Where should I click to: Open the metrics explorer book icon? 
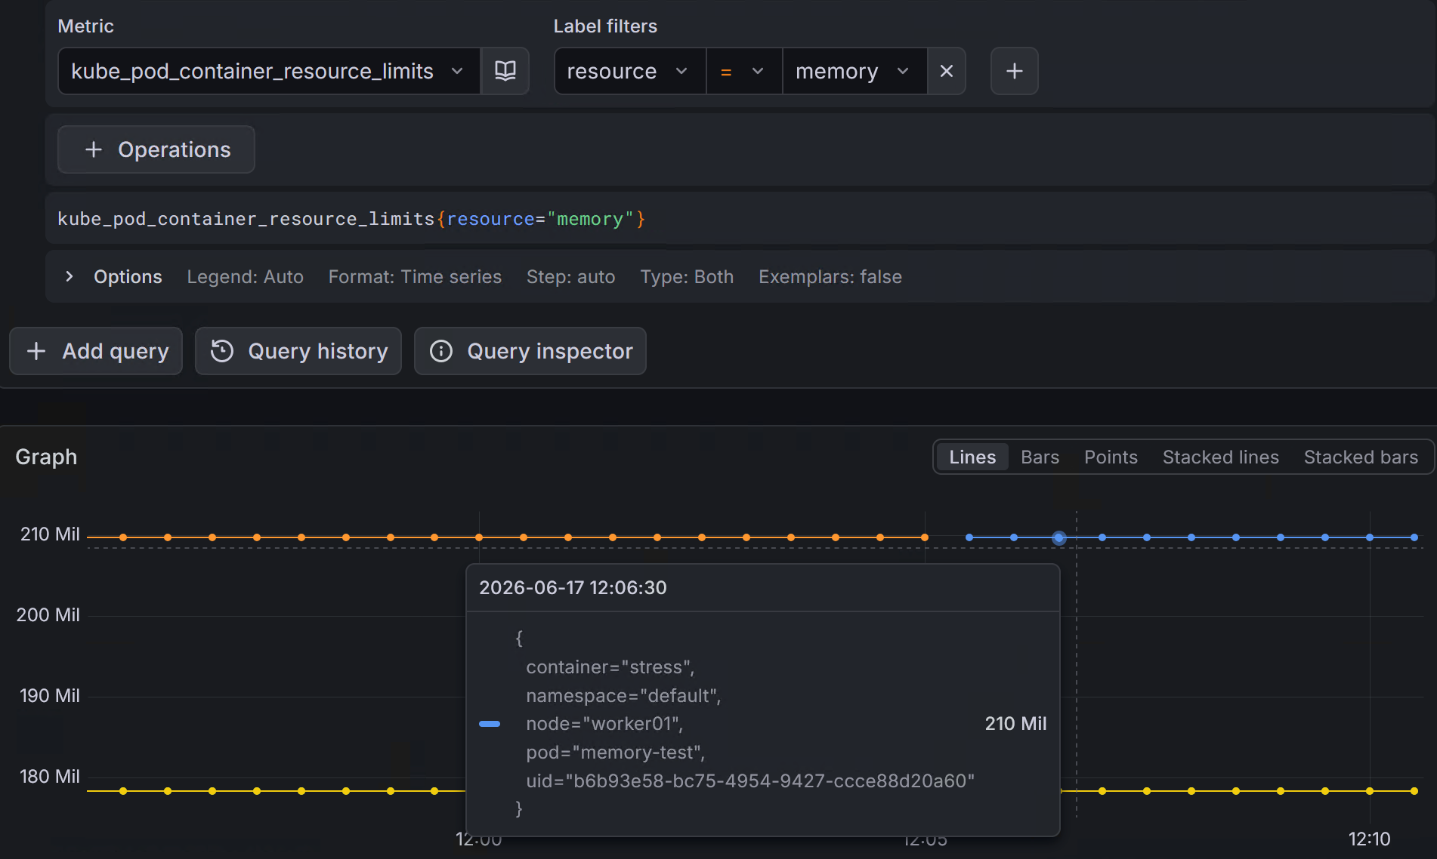[x=505, y=71]
